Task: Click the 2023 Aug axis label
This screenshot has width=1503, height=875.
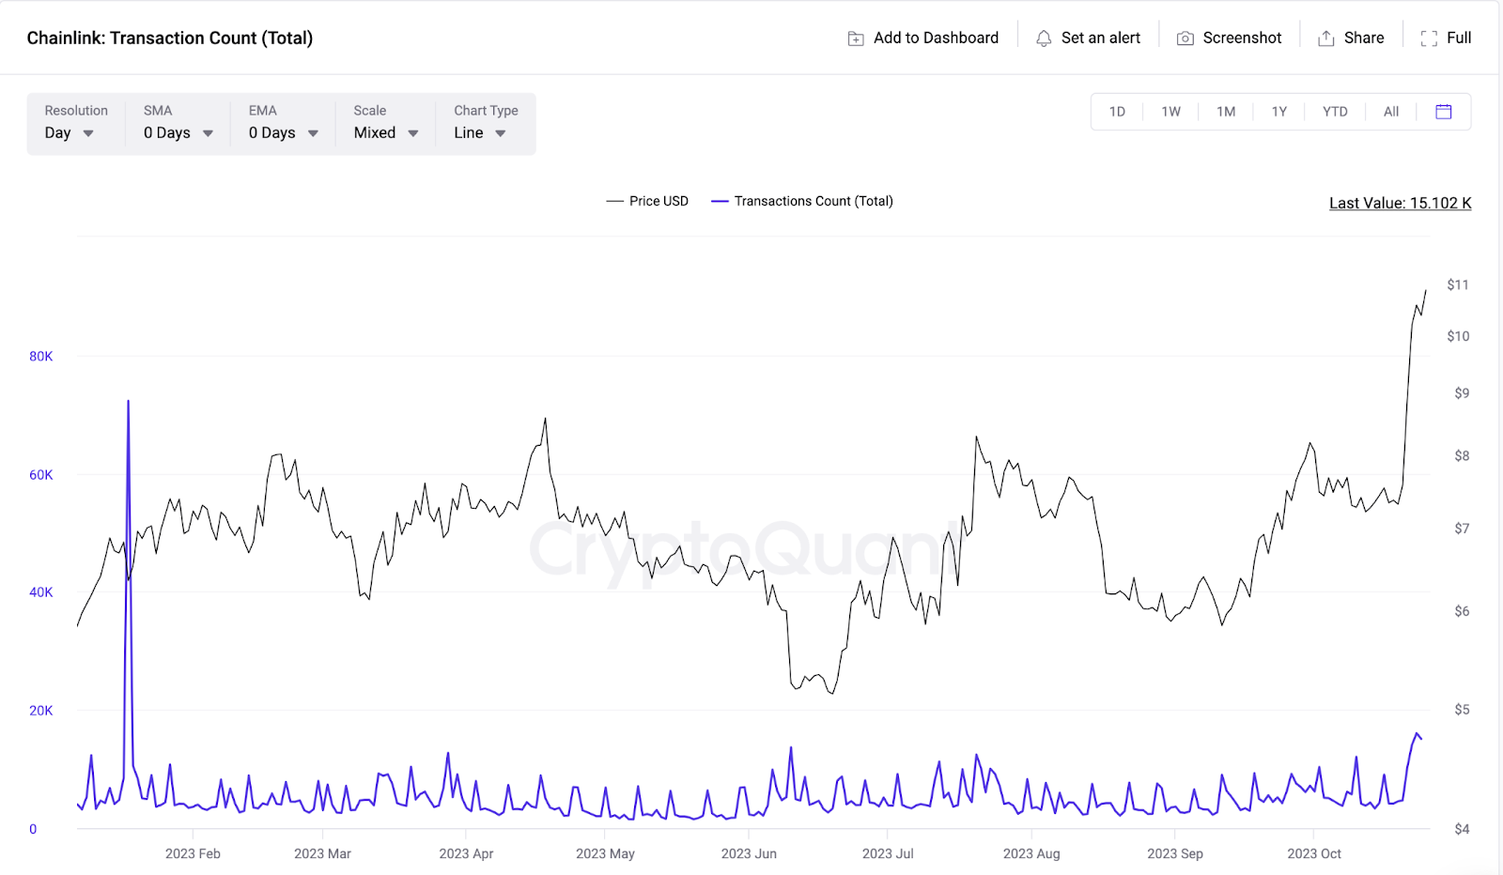Action: pos(1031,853)
